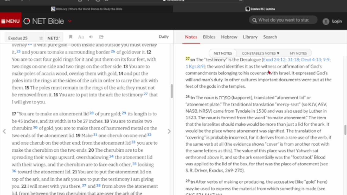Click footnote 33 after 'atonement lid'

click(133, 142)
